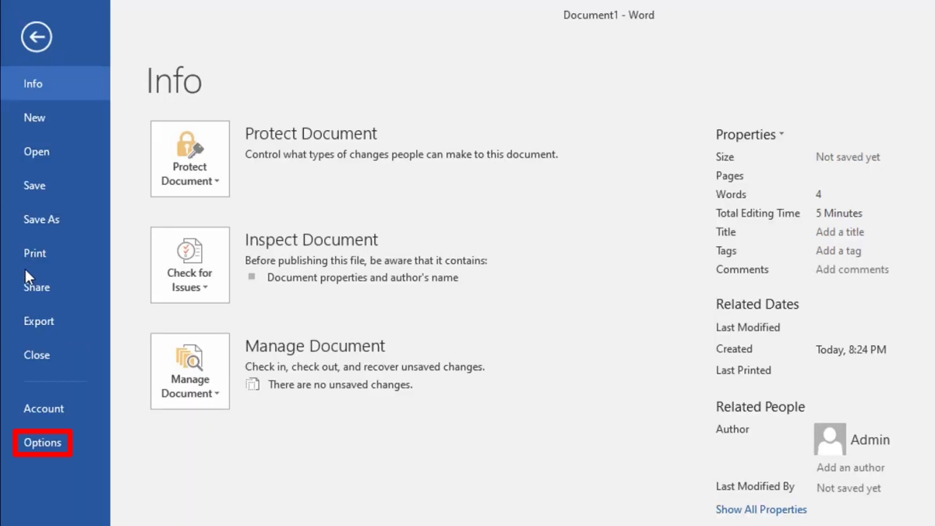Viewport: 935px width, 526px height.
Task: Select Save in the sidebar
Action: point(35,185)
